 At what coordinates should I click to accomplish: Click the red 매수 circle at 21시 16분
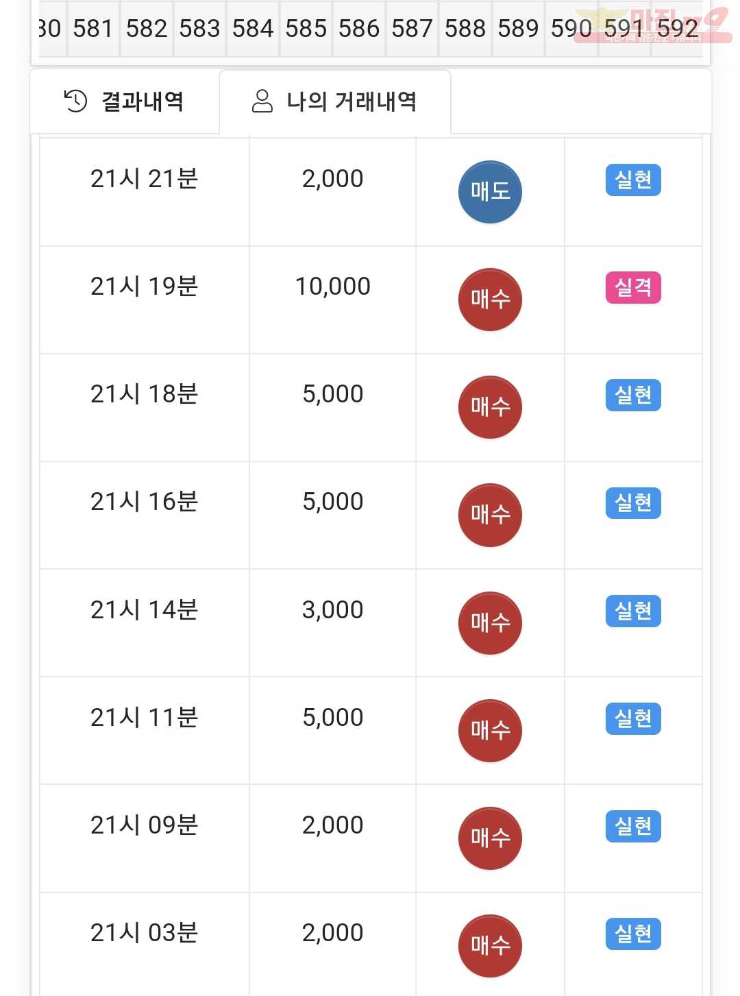point(490,515)
